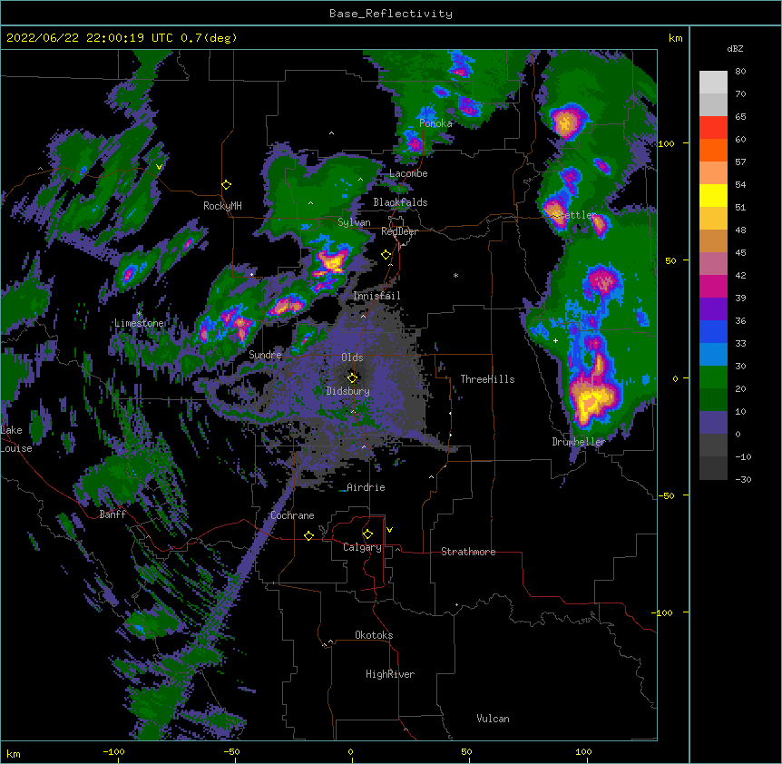Select the Innisfail city label
Screen dimensions: 782x764
(376, 296)
